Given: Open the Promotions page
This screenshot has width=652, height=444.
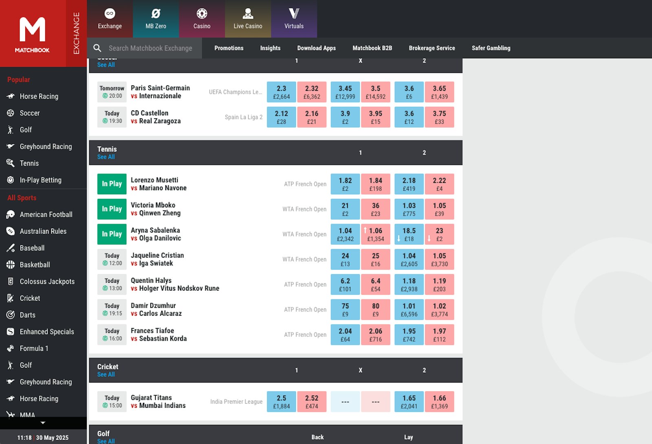Looking at the screenshot, I should 229,48.
